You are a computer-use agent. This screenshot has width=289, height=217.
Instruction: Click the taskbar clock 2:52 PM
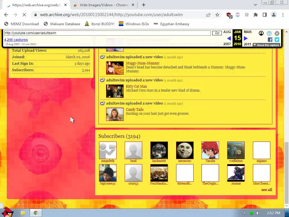pyautogui.click(x=273, y=213)
